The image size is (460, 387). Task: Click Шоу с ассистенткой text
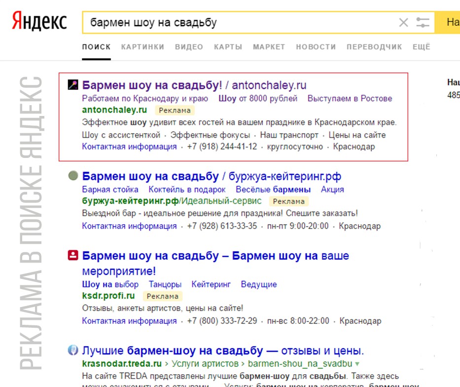coord(121,135)
